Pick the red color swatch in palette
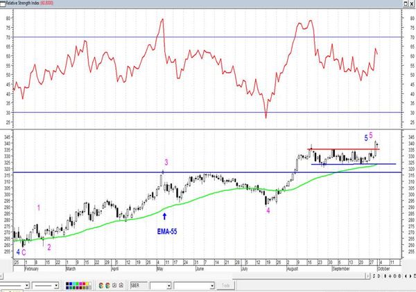Viewport: 416px width, 292px height. click(84, 284)
